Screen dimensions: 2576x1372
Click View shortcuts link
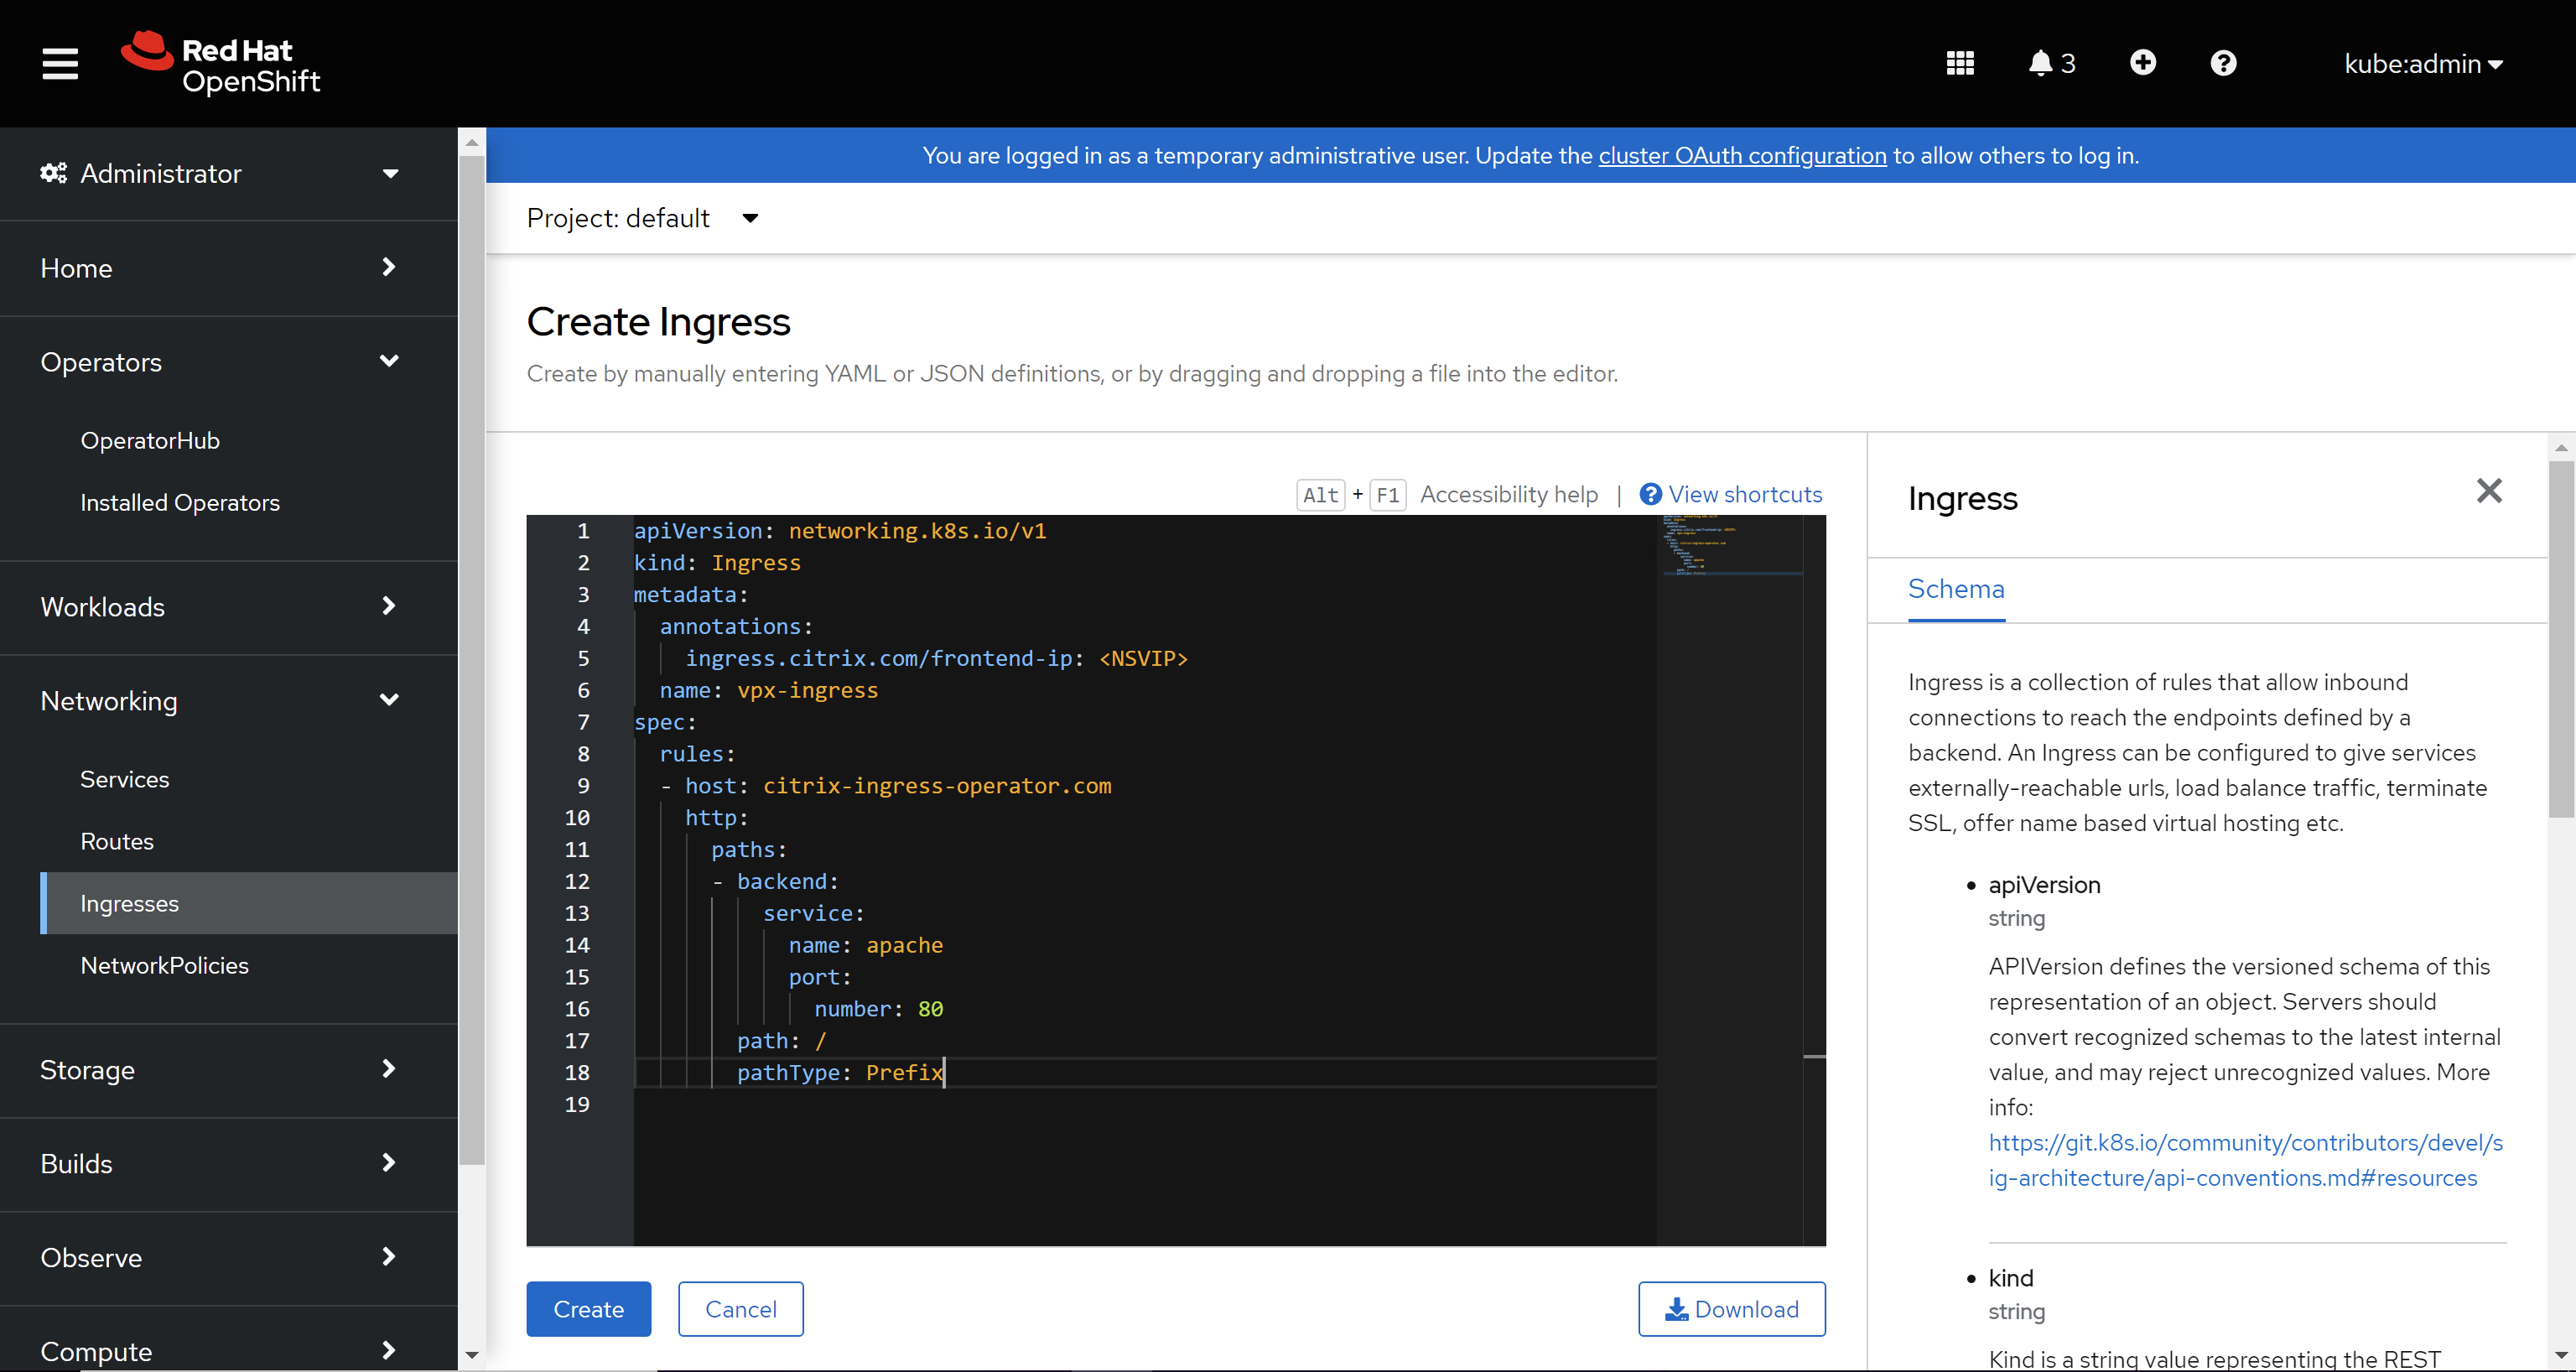(1731, 494)
